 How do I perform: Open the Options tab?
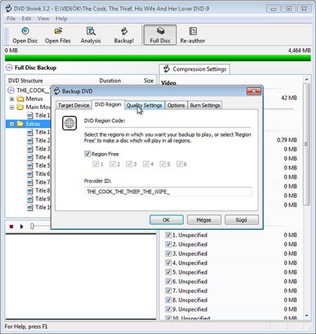pyautogui.click(x=176, y=105)
